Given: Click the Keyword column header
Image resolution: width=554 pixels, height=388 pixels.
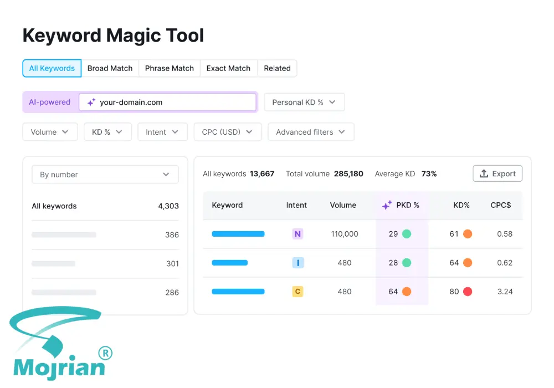Looking at the screenshot, I should pyautogui.click(x=227, y=205).
